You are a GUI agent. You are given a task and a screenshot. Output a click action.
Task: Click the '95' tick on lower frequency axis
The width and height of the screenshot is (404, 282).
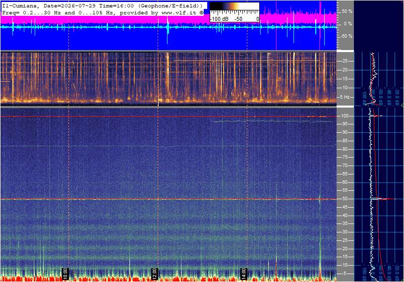345,124
